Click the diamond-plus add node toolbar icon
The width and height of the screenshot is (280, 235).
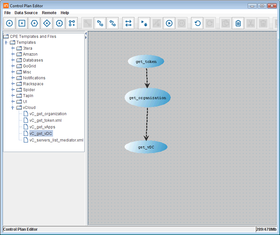[x=47, y=23]
